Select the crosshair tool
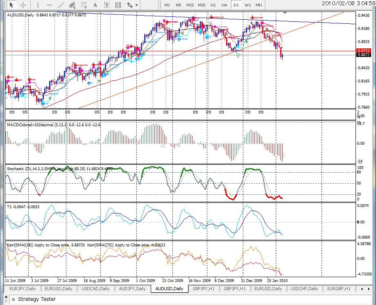The width and height of the screenshot is (376, 305). tap(23, 5)
